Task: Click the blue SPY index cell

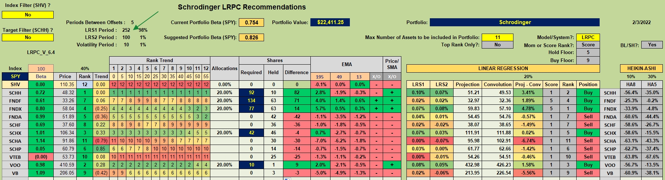Action: 15,76
